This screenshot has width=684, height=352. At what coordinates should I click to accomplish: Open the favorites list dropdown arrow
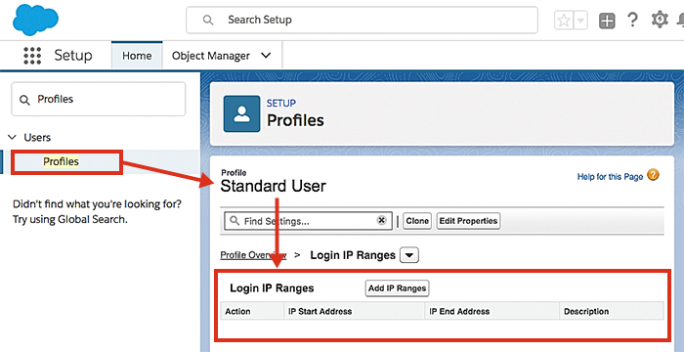coord(580,21)
